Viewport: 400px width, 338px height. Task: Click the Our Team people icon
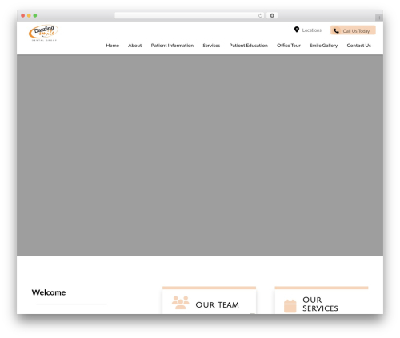click(x=181, y=303)
